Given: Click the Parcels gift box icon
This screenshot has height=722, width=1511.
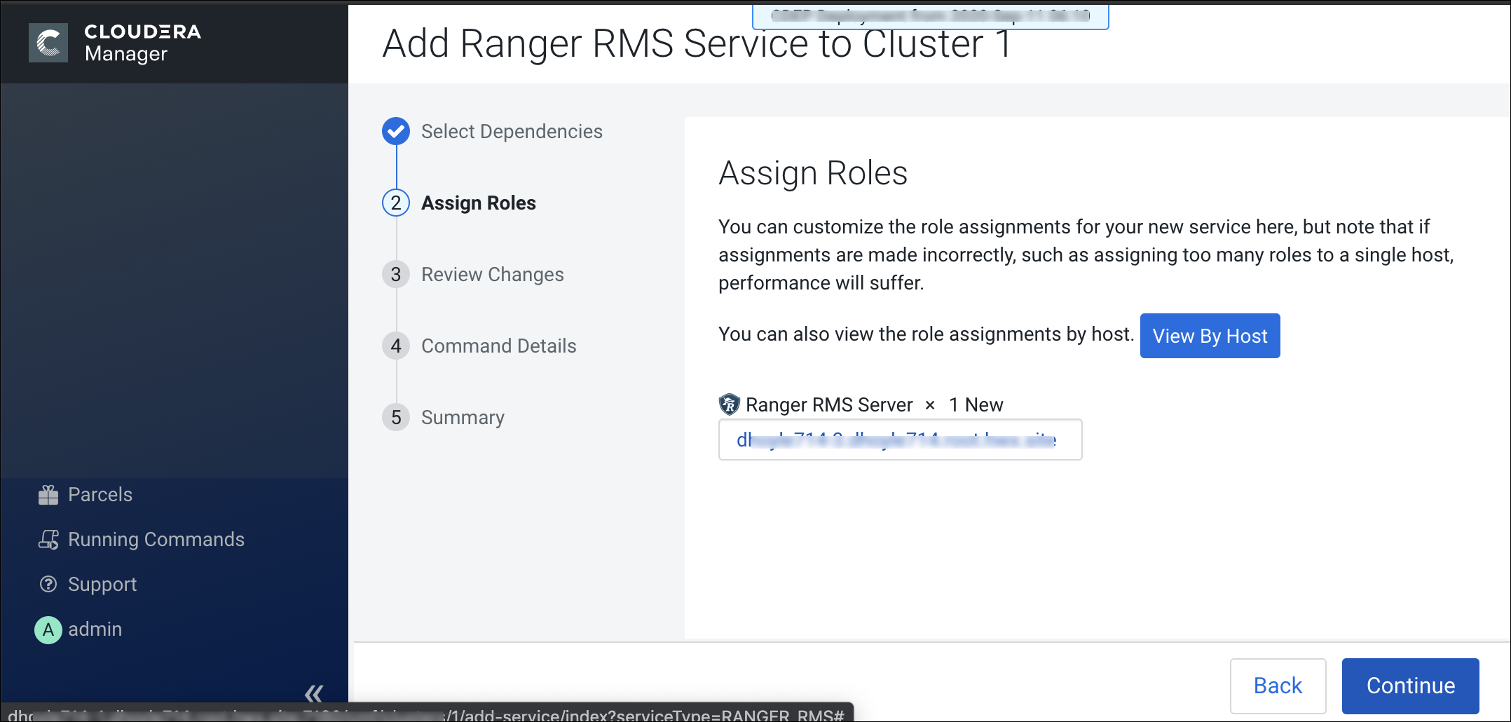Looking at the screenshot, I should [x=48, y=495].
